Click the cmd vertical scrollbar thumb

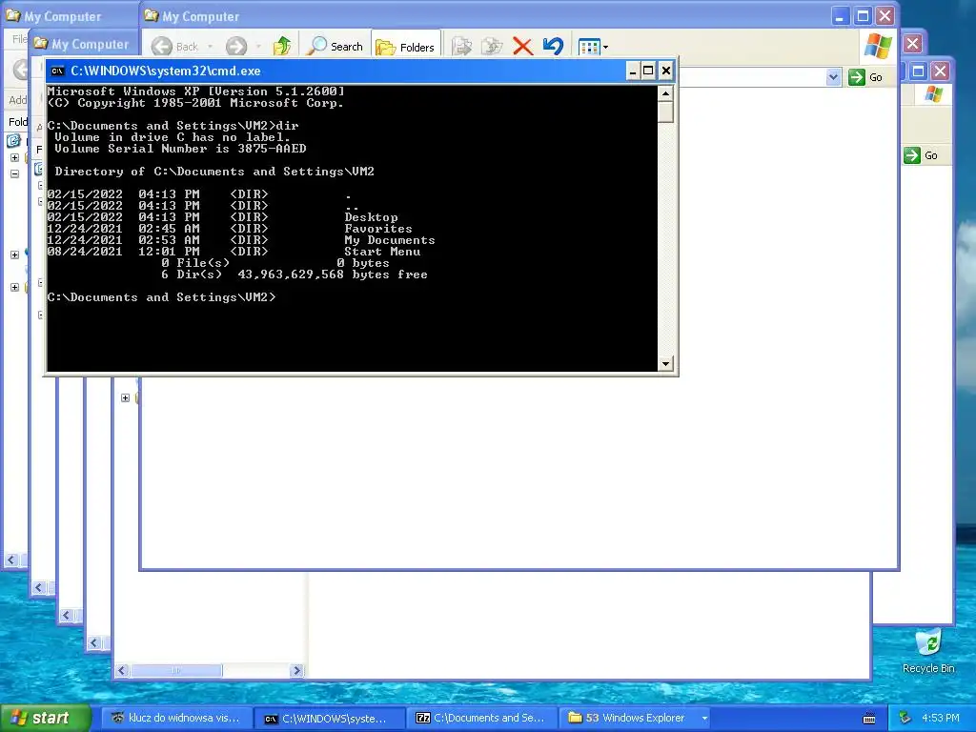[x=665, y=112]
